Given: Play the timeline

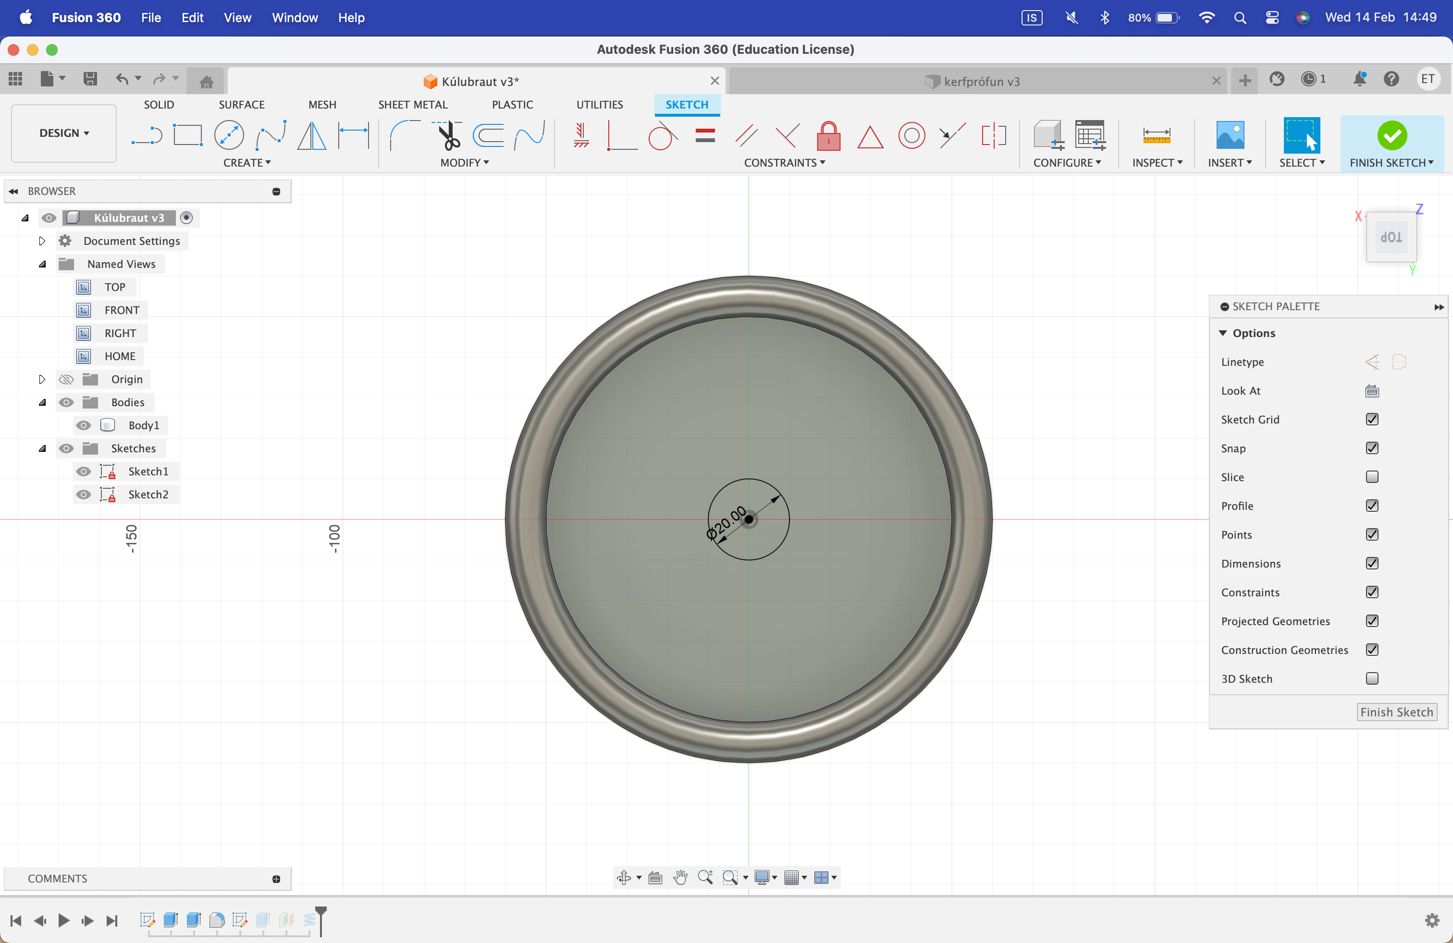Looking at the screenshot, I should [x=63, y=920].
